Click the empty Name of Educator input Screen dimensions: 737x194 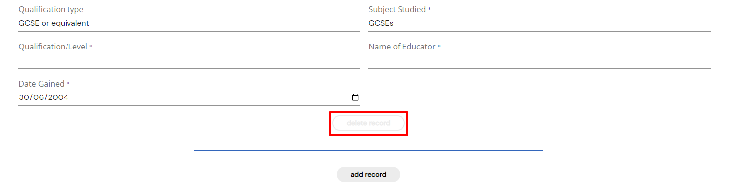click(539, 60)
